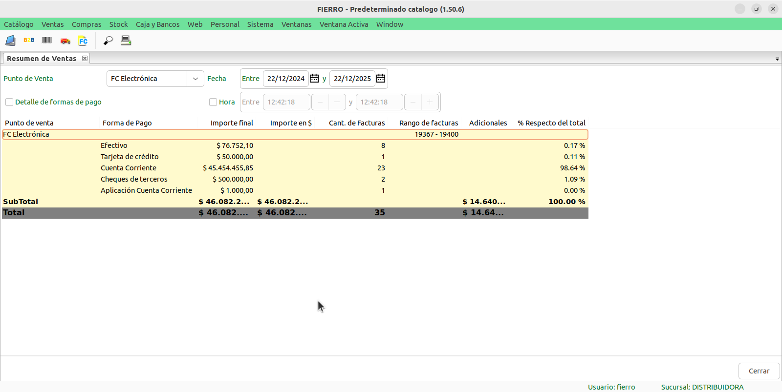Click the red delivery truck icon
The width and height of the screenshot is (782, 392).
click(x=65, y=41)
